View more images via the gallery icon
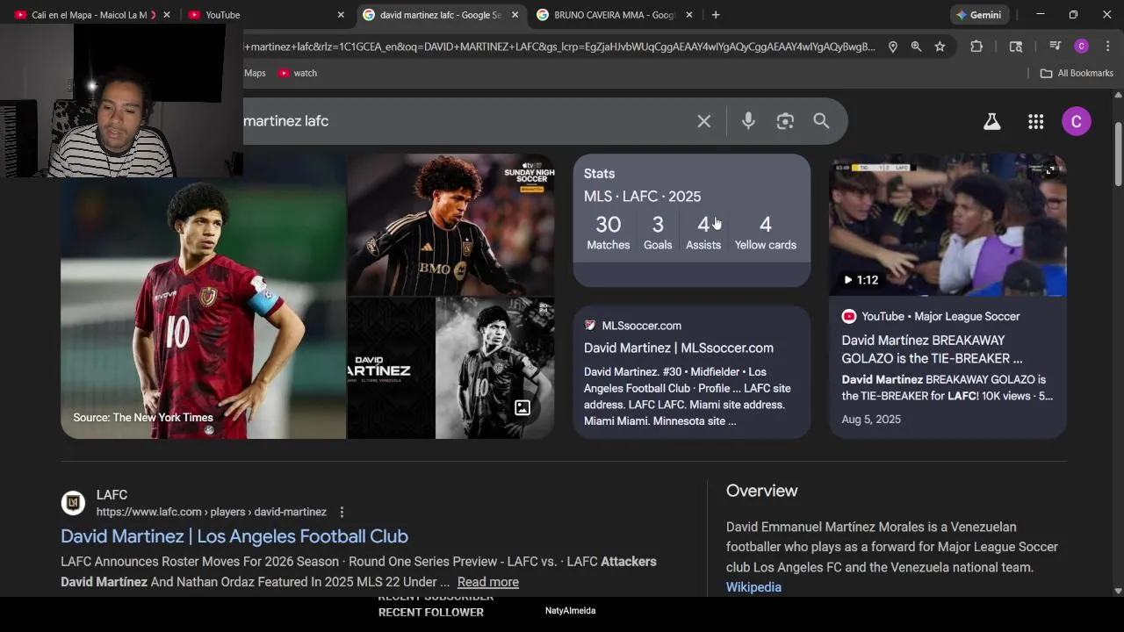This screenshot has width=1124, height=632. [x=522, y=407]
